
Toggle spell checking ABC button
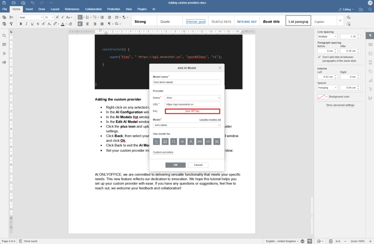pyautogui.click(x=310, y=241)
